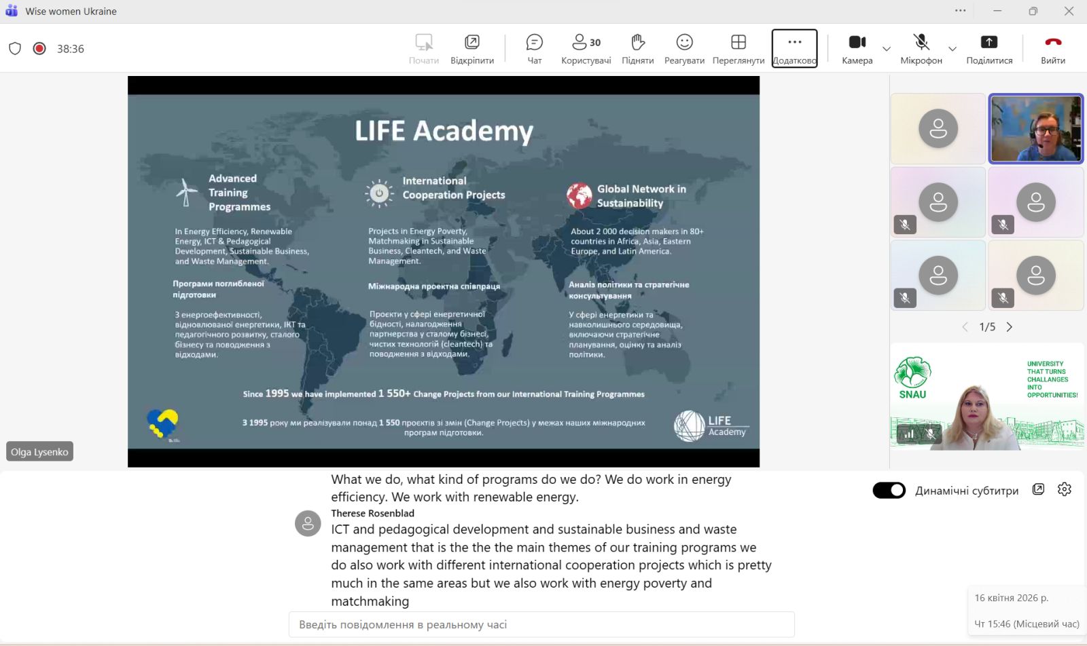Pop out the shared content window
The height and width of the screenshot is (646, 1087).
471,48
